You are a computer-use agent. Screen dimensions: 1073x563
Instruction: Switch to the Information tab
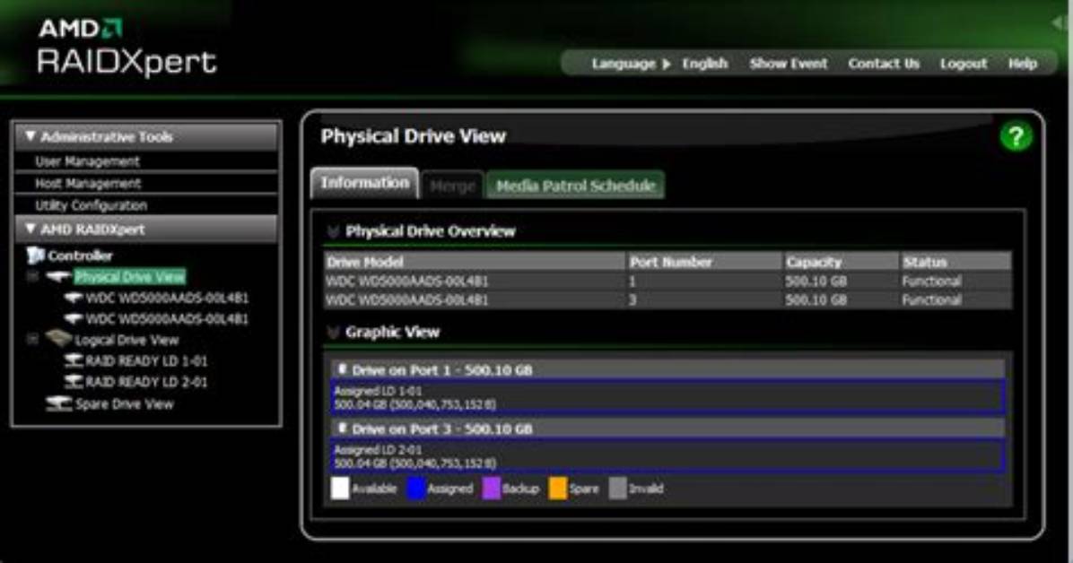(365, 184)
